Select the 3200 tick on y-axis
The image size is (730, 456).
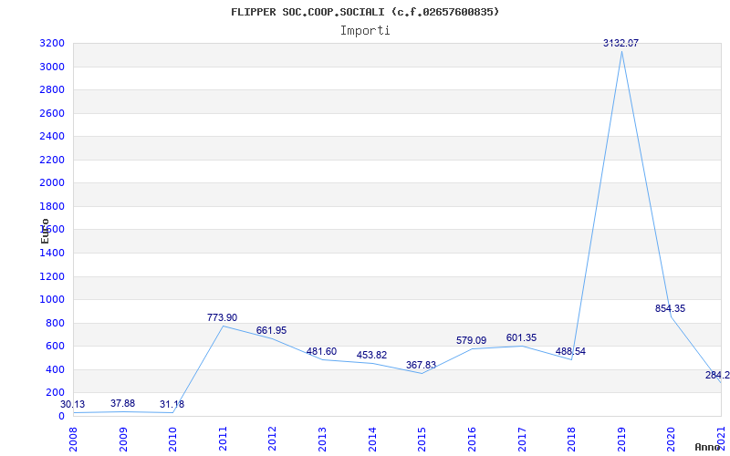(52, 43)
